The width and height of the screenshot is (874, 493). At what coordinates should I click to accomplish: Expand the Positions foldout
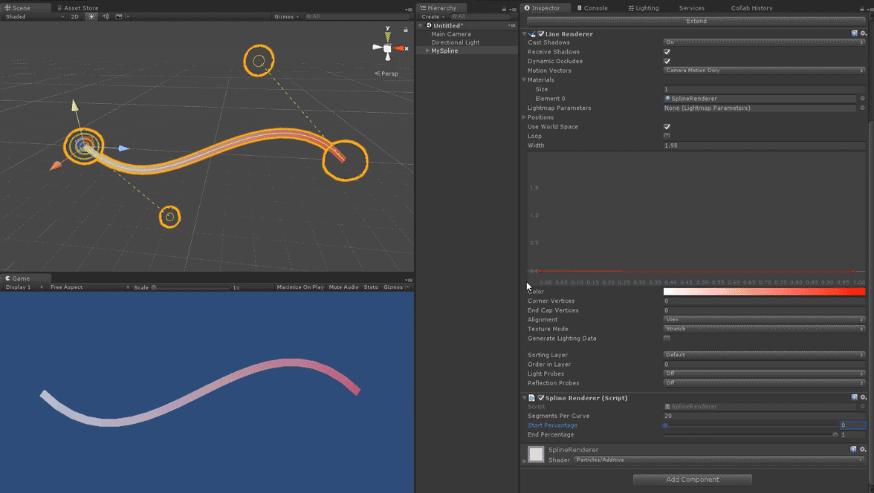[524, 117]
